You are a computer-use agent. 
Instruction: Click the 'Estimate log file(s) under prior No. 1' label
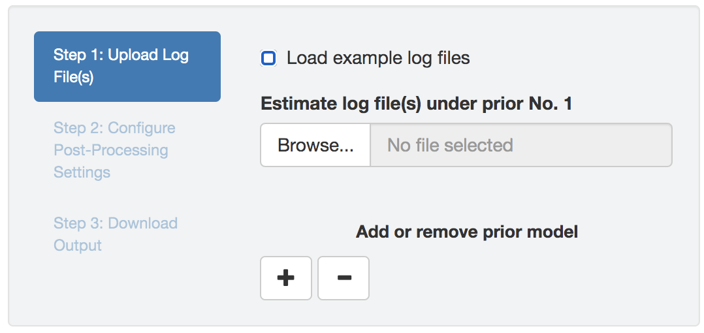(416, 104)
